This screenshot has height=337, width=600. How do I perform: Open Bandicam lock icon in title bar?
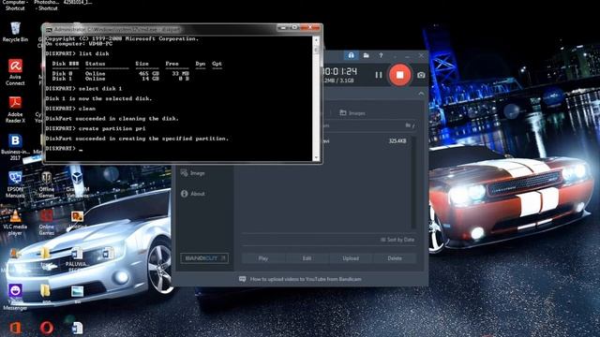(x=351, y=56)
